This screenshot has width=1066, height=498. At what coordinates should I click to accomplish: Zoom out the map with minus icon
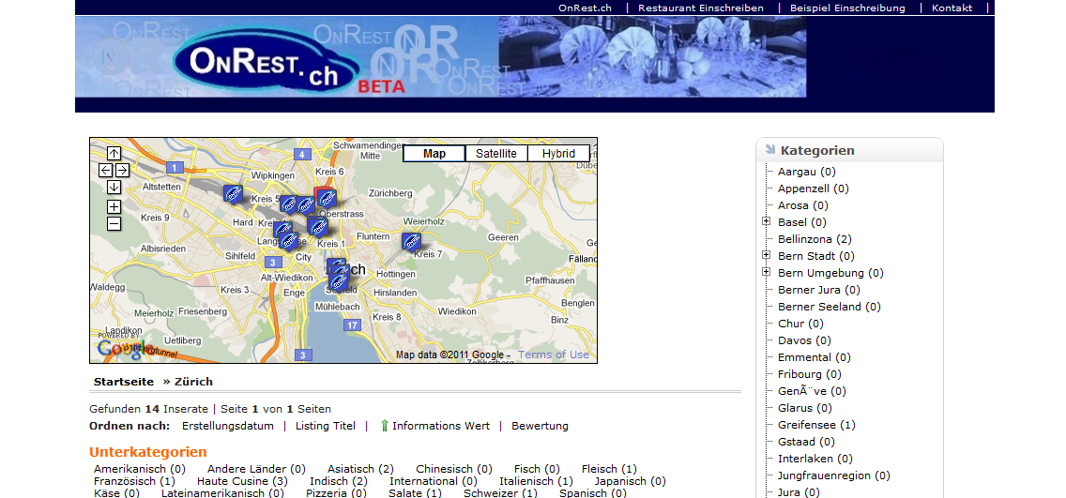pos(114,223)
